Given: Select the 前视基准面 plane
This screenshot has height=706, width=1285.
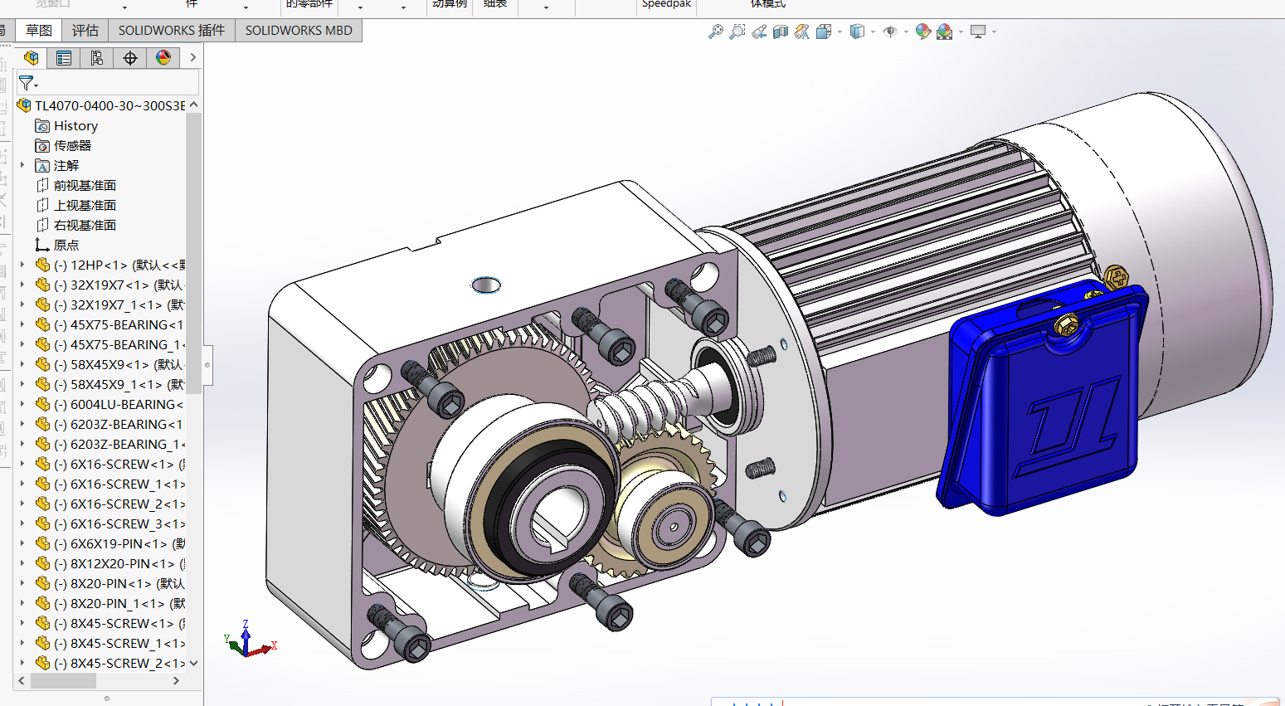Looking at the screenshot, I should tap(75, 185).
